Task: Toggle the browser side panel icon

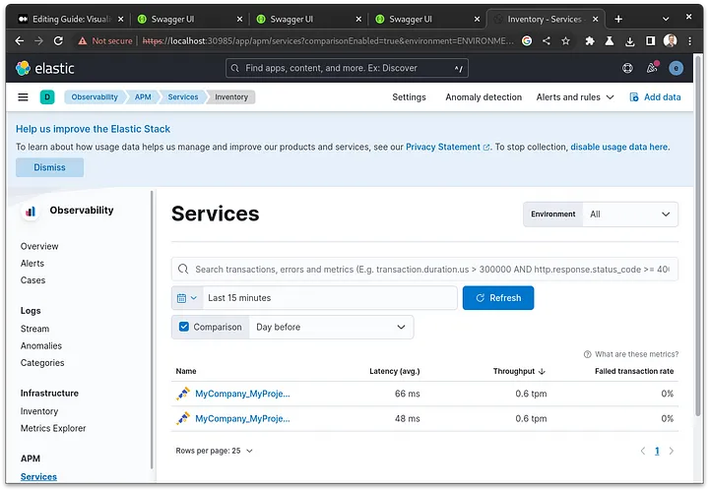Action: coord(650,41)
